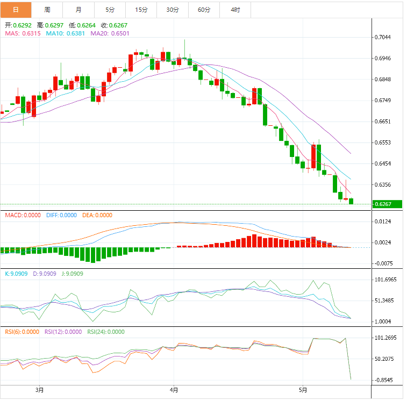Viewport: 407px width, 400px height.
Task: Click the 0.6848 price axis label
Action: tap(383, 80)
